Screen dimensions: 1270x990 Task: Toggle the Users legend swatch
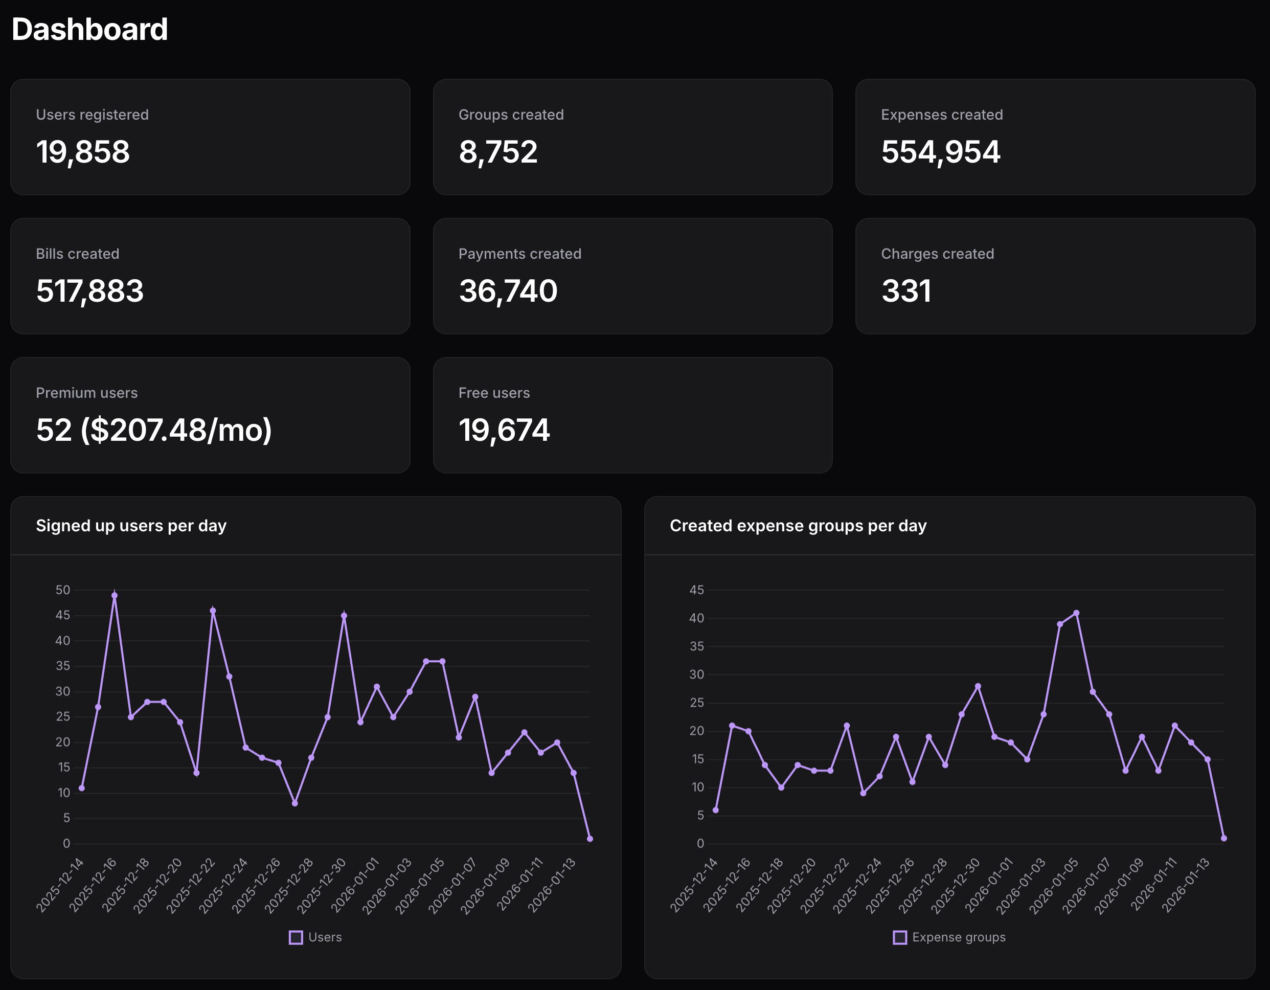pos(296,938)
